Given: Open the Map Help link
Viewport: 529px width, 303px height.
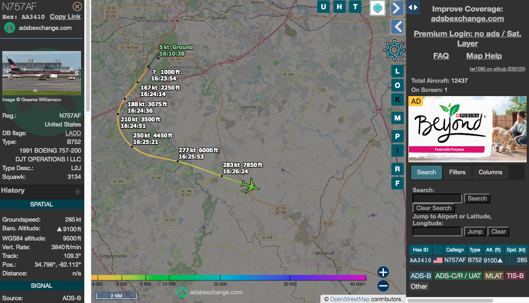Looking at the screenshot, I should pos(484,56).
